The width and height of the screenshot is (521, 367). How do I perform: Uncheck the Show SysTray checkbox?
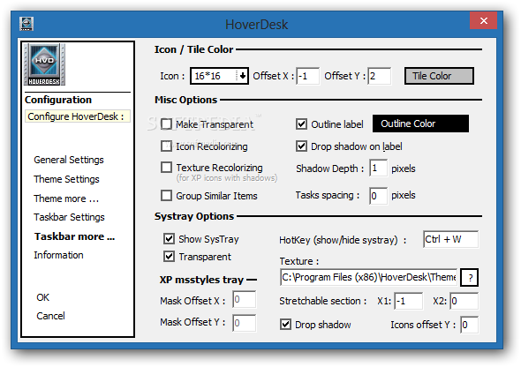point(170,238)
